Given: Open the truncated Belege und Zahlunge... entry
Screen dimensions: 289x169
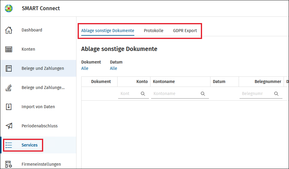Looking at the screenshot, I should [38, 87].
